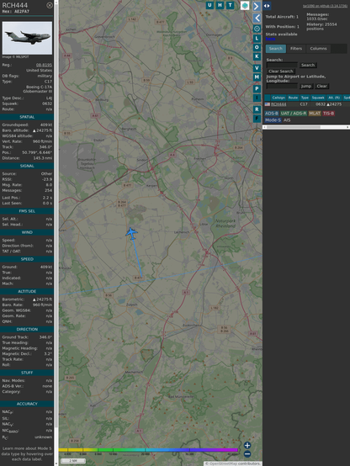Image resolution: width=350 pixels, height=466 pixels.
Task: Open registration link 08-8195
Action: click(x=44, y=65)
